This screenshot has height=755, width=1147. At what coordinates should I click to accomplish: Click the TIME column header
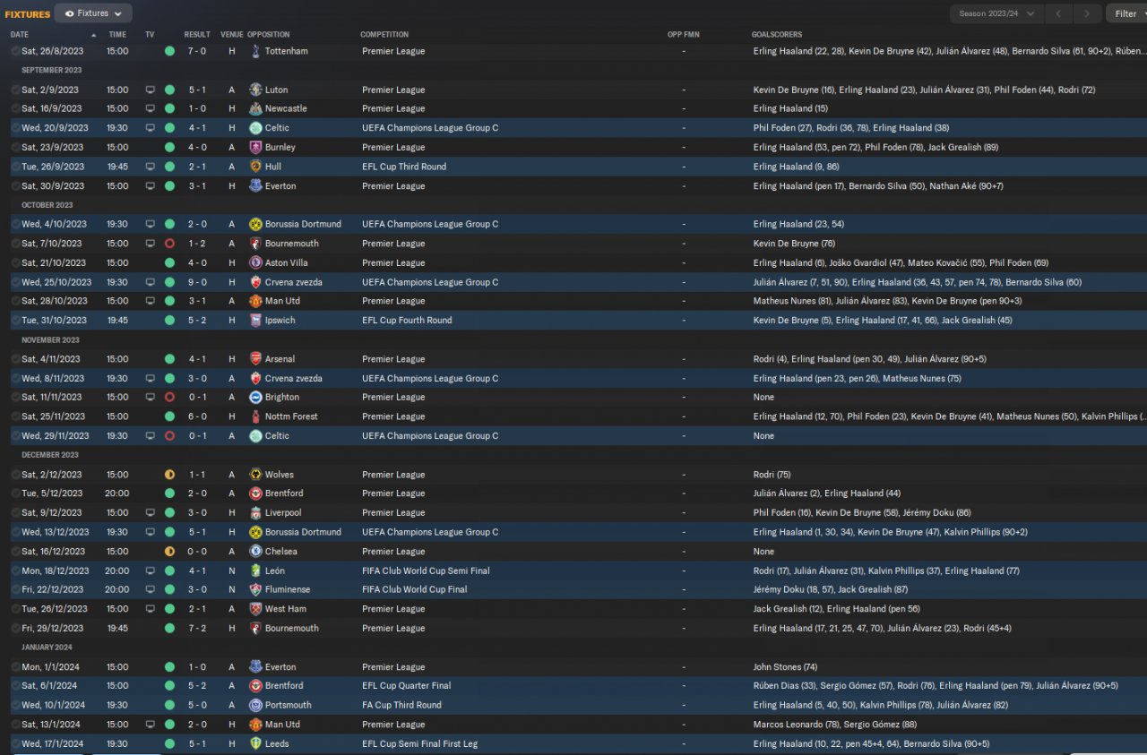tap(117, 34)
